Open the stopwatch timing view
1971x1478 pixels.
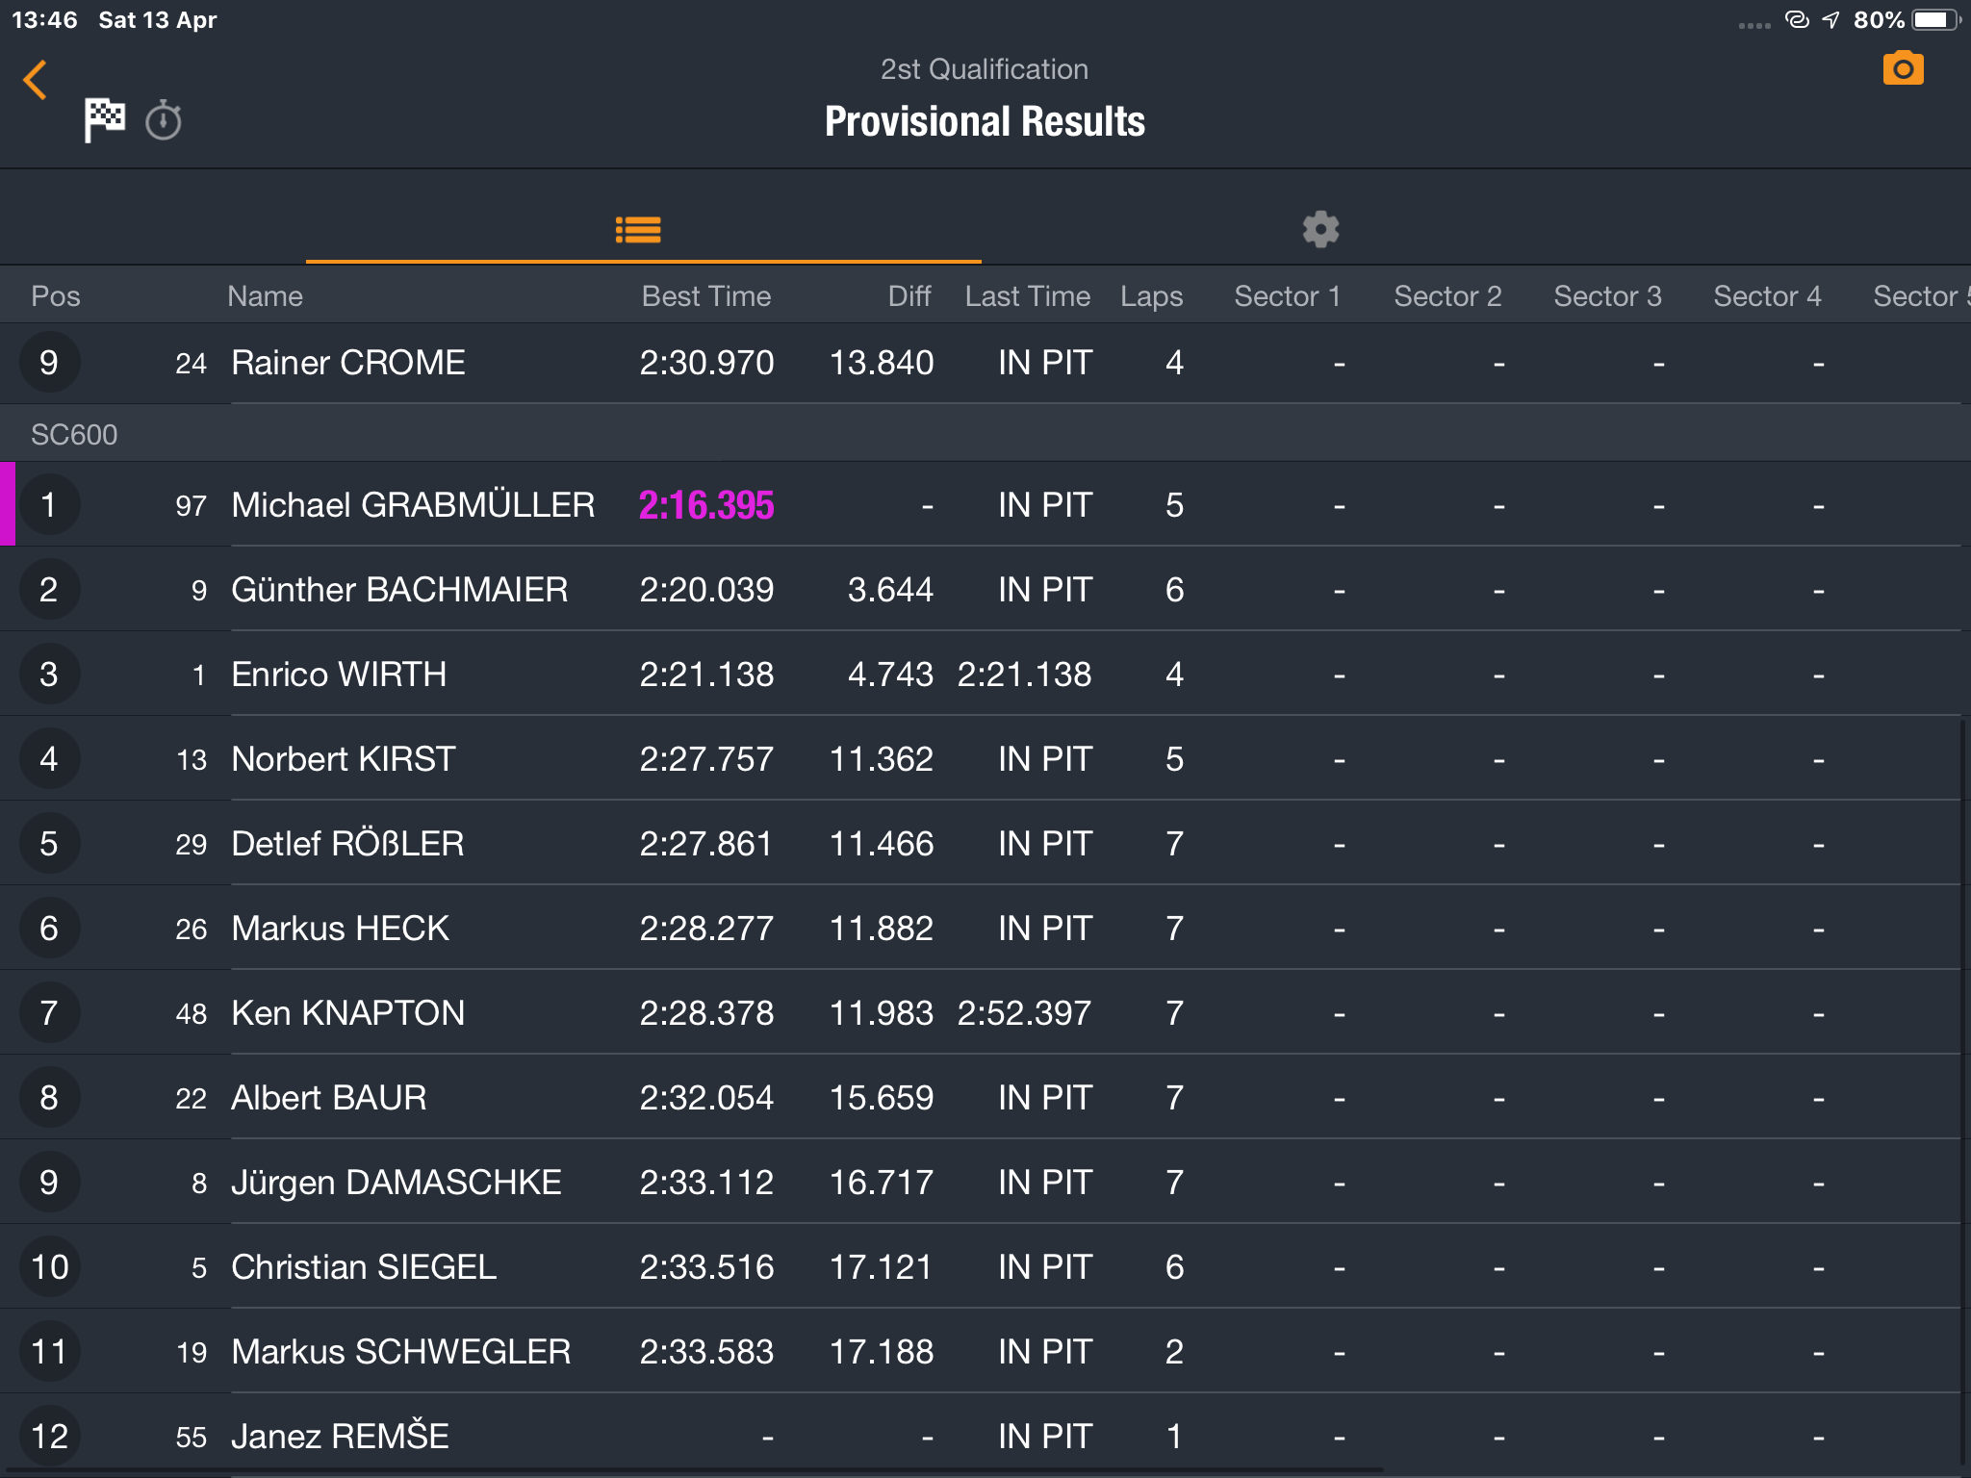click(x=164, y=120)
